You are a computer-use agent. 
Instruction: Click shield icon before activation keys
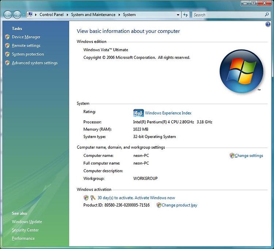point(86,198)
